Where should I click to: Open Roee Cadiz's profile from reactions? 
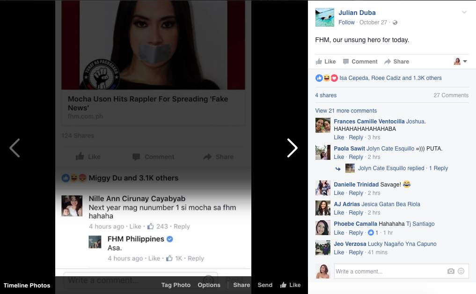[386, 78]
